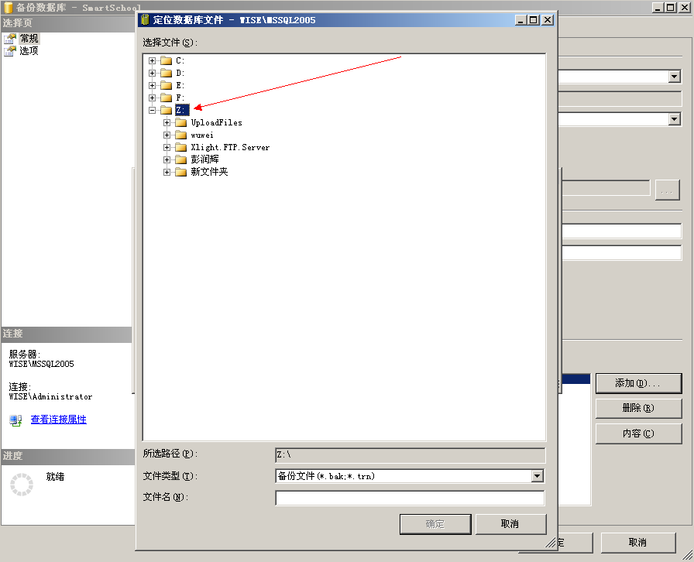Click the progress spinner icon
Screen dimensions: 694x562
pos(22,485)
